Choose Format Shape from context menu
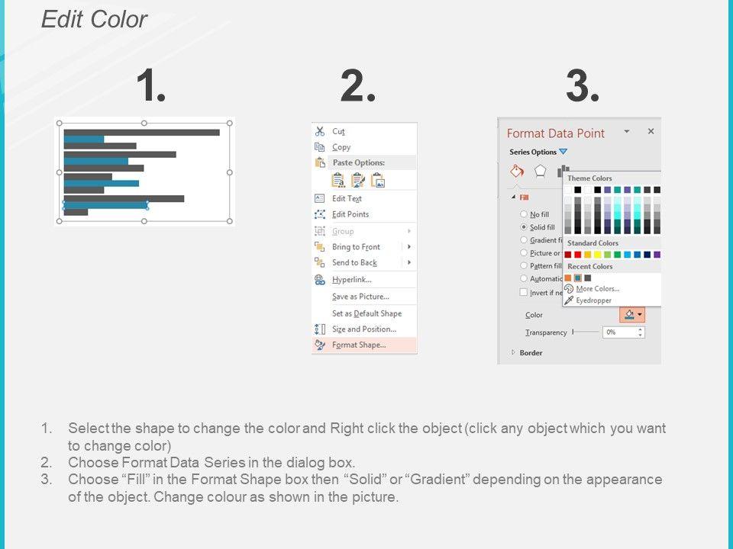Image resolution: width=733 pixels, height=549 pixels. click(x=359, y=345)
